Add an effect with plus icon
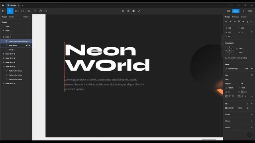Viewport: 255px width, 143px height. (x=252, y=121)
